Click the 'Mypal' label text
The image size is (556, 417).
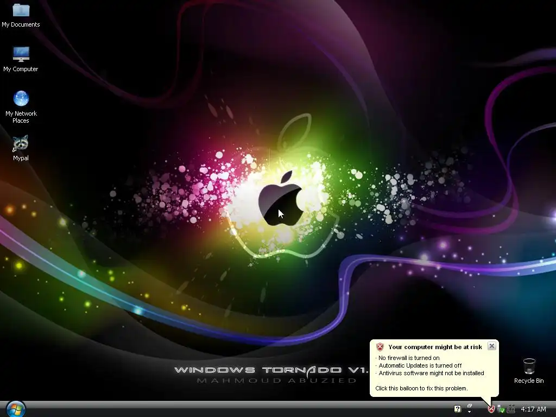coord(21,158)
